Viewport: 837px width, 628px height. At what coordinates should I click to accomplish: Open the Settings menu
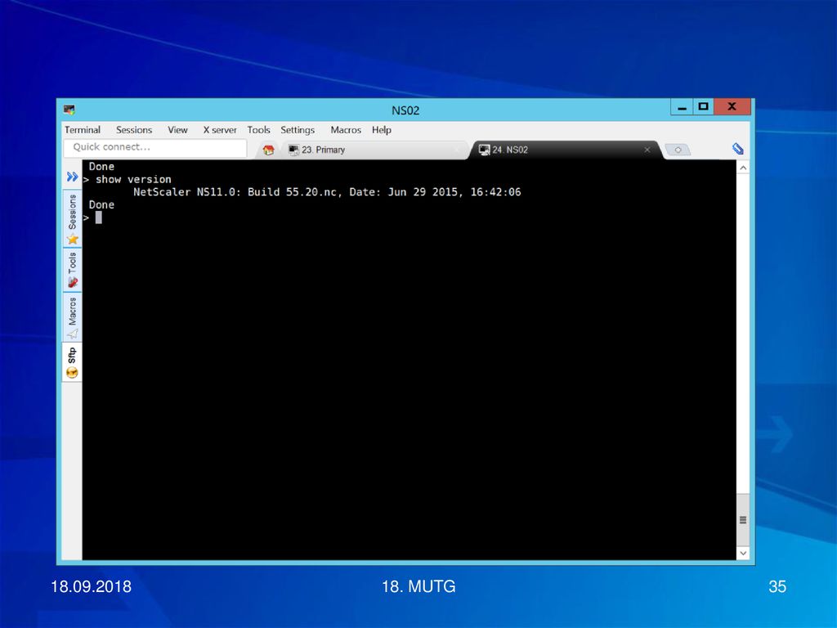tap(298, 130)
